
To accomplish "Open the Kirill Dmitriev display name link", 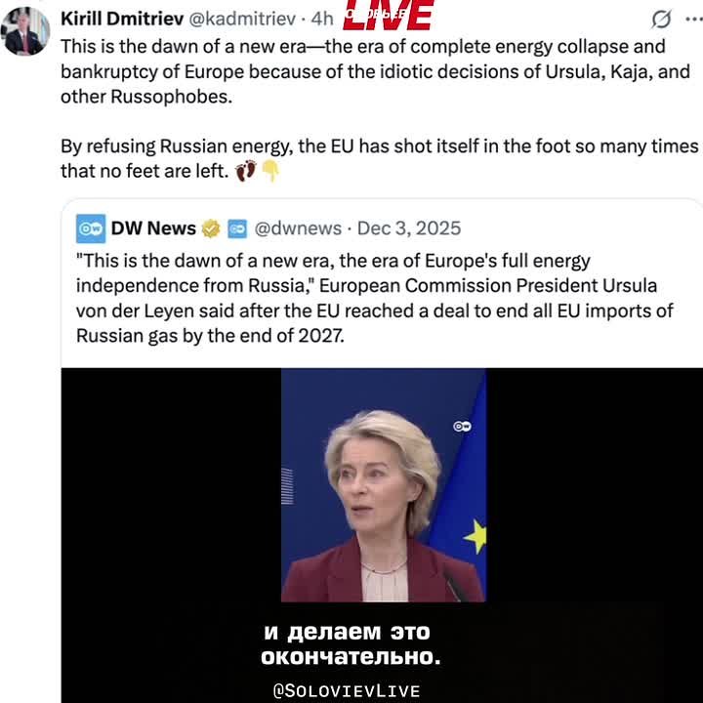I will point(122,19).
